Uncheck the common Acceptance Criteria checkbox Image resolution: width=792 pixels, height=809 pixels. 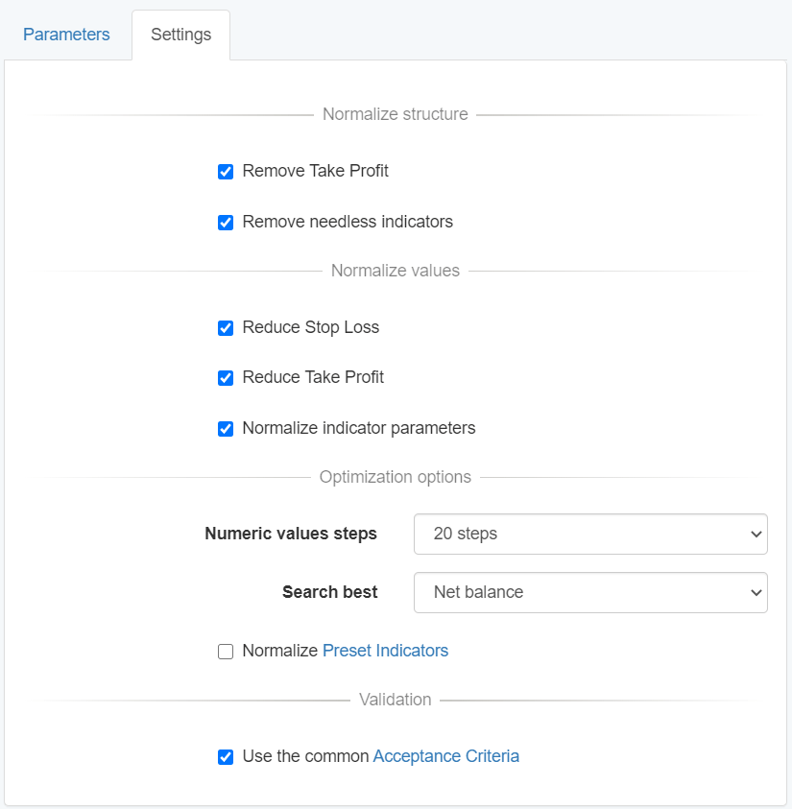click(226, 757)
